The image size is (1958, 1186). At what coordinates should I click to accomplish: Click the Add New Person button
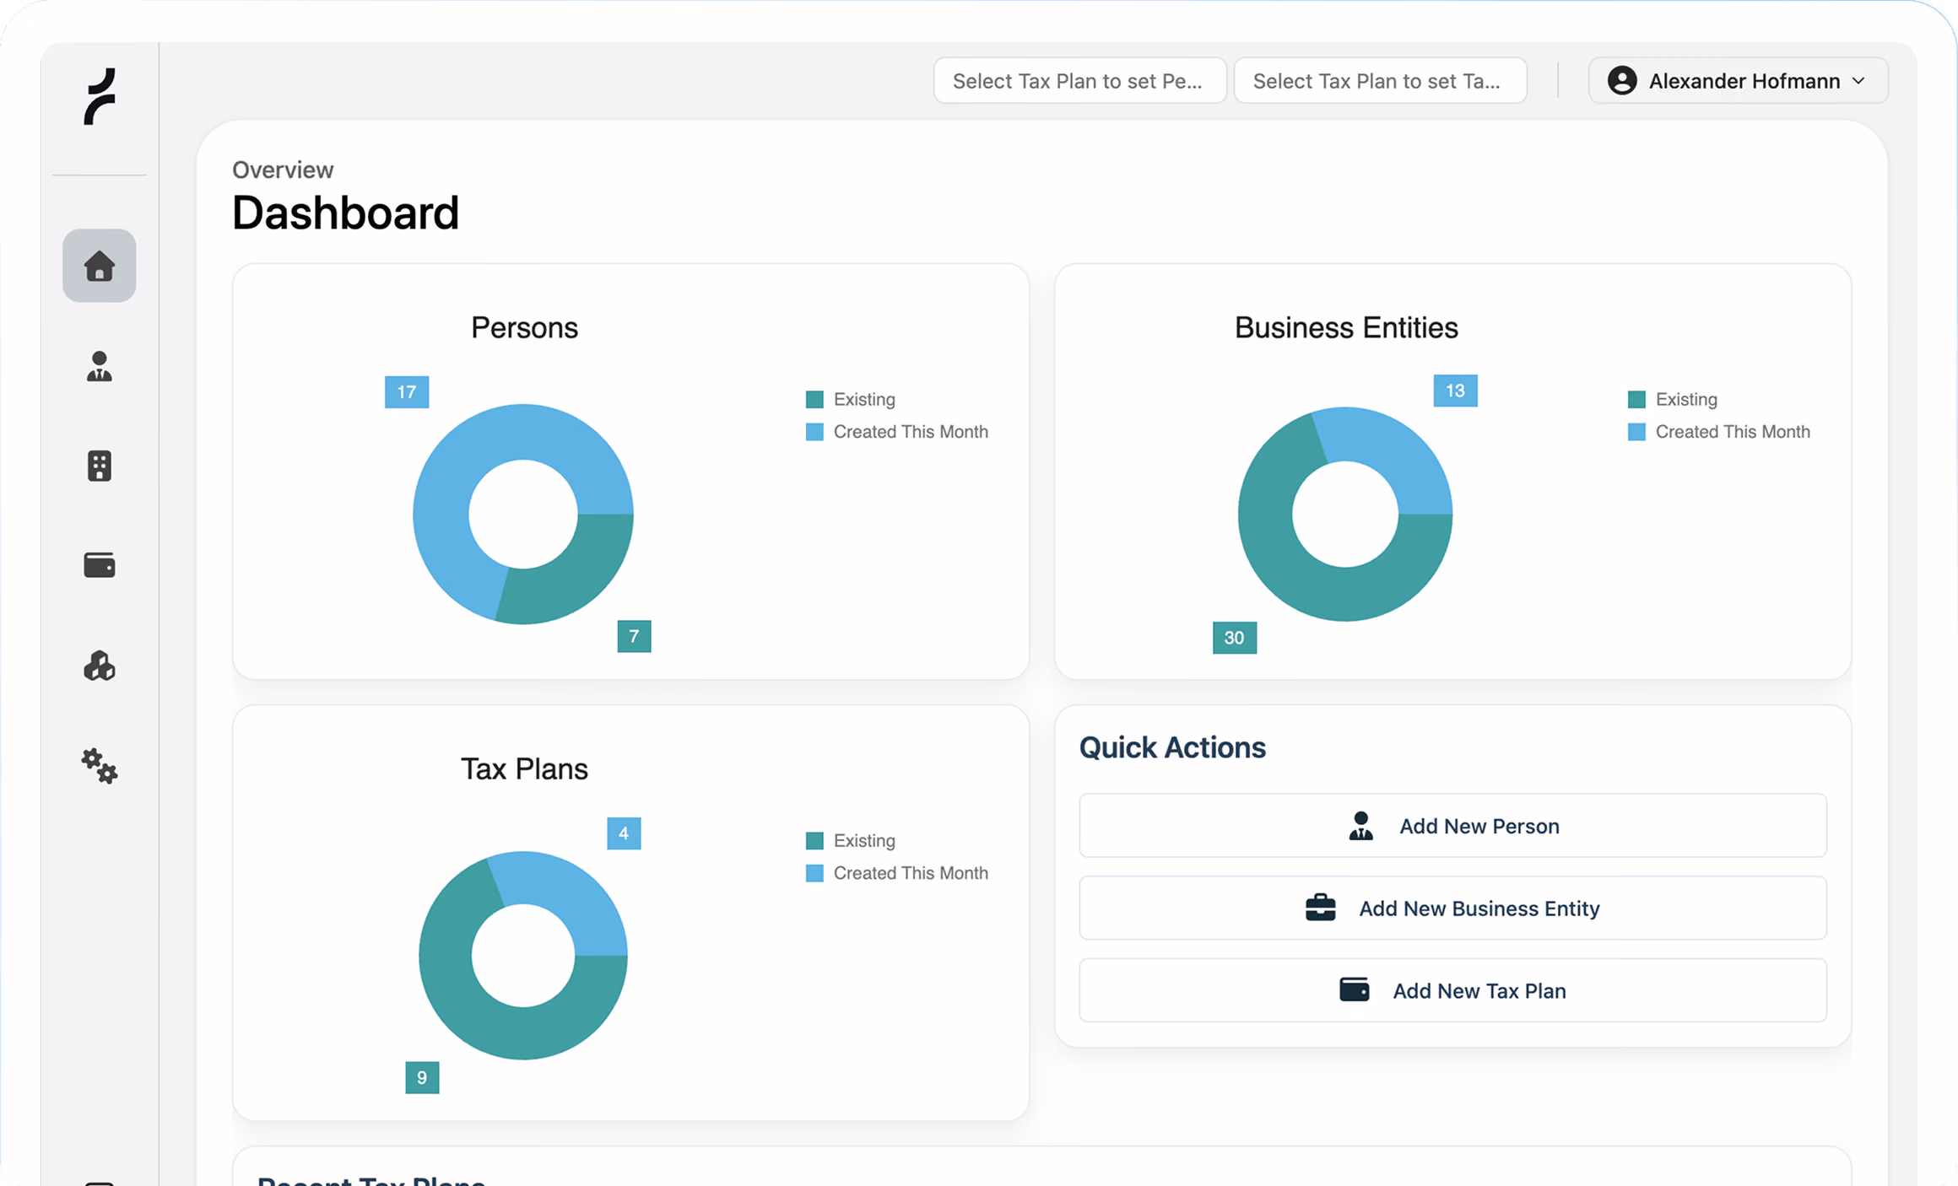pos(1452,826)
